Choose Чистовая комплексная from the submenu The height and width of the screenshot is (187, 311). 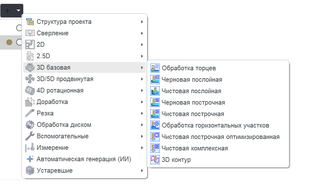218,148
